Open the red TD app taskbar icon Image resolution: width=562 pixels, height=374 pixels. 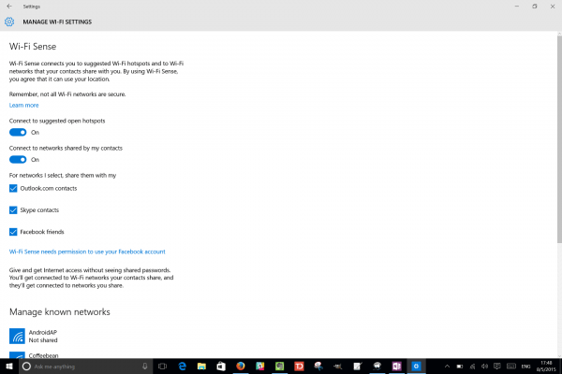coord(299,367)
